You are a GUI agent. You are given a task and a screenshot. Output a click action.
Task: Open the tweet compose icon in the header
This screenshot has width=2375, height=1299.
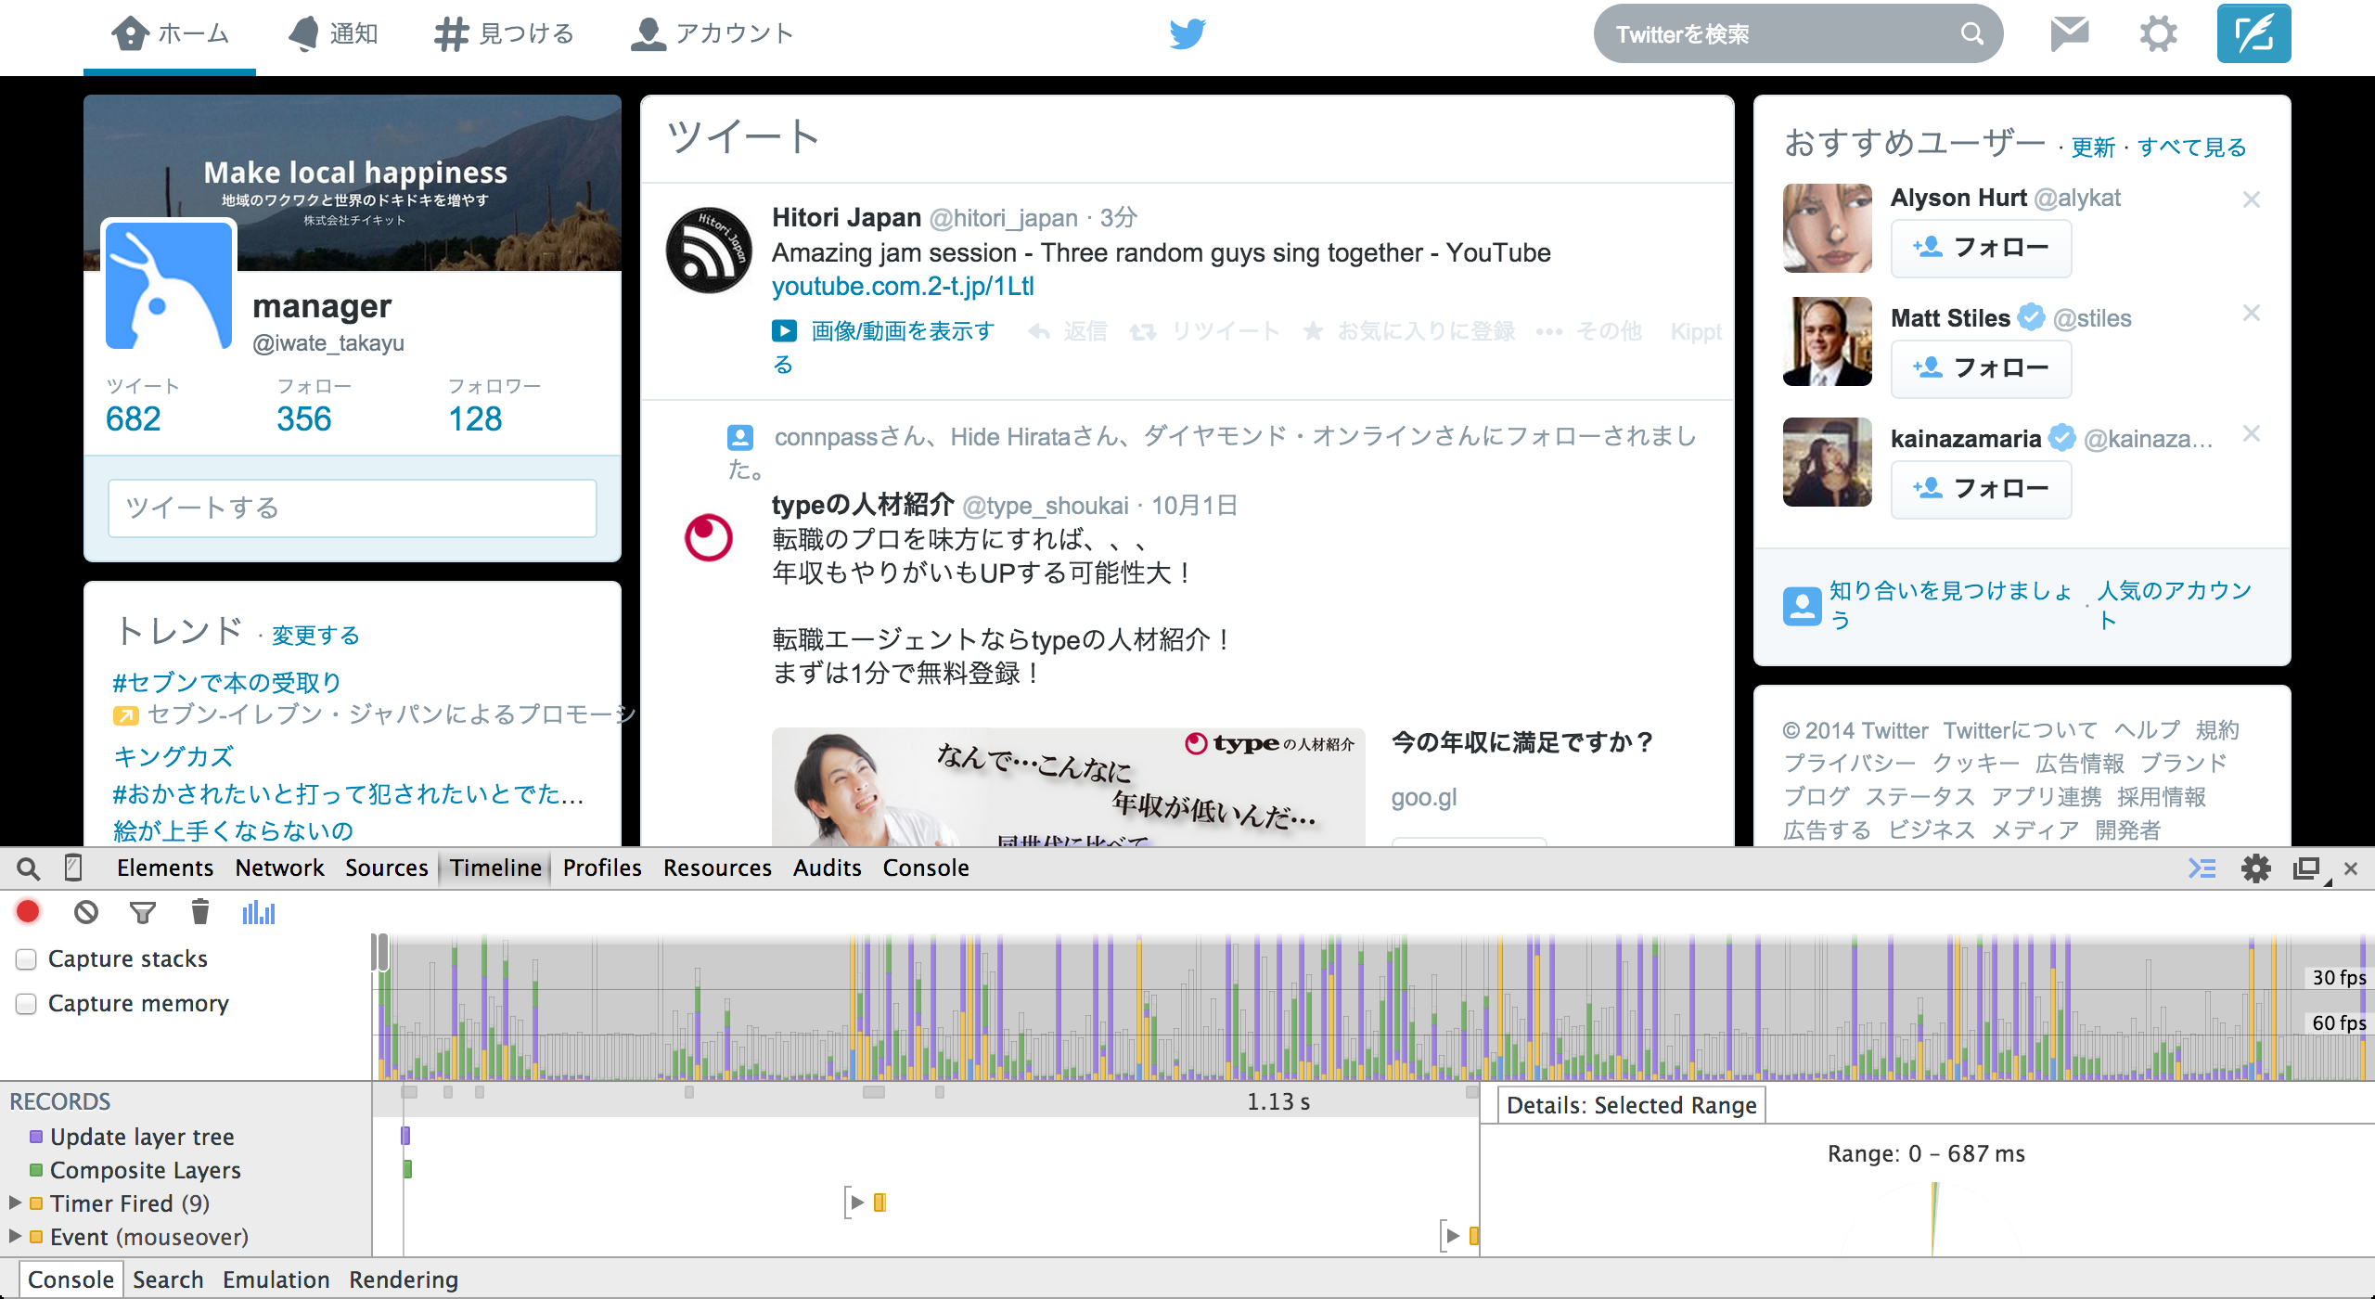2254,33
